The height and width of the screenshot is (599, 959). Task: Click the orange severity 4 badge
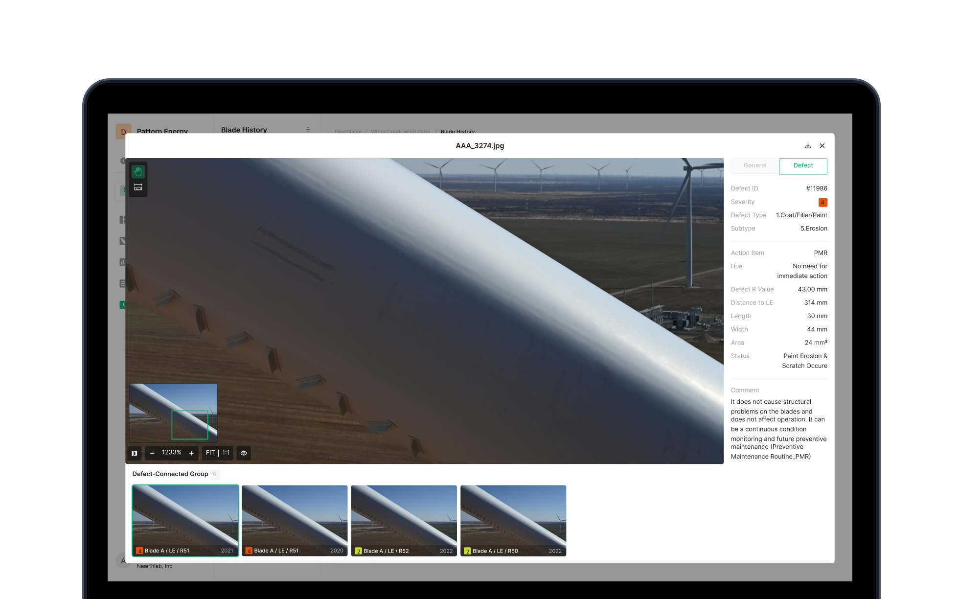tap(822, 202)
